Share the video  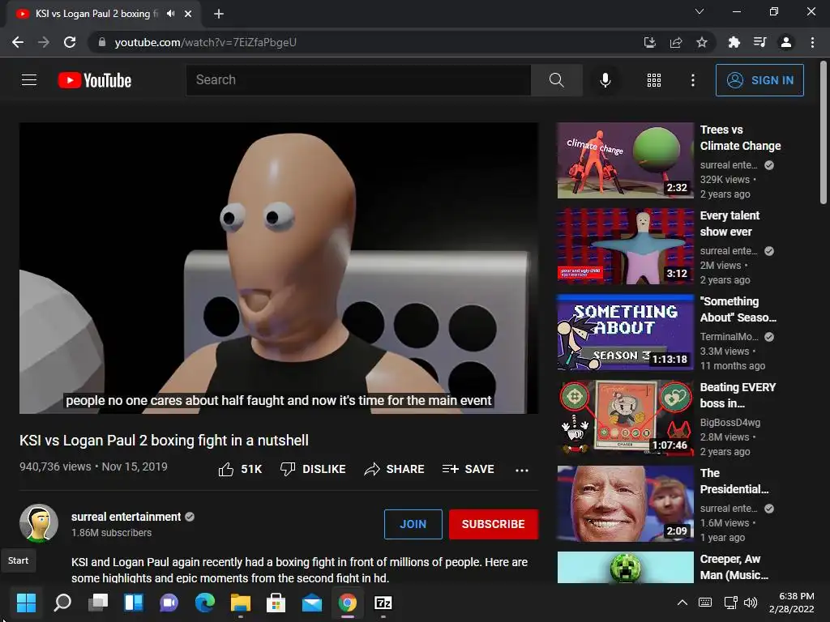pyautogui.click(x=395, y=469)
